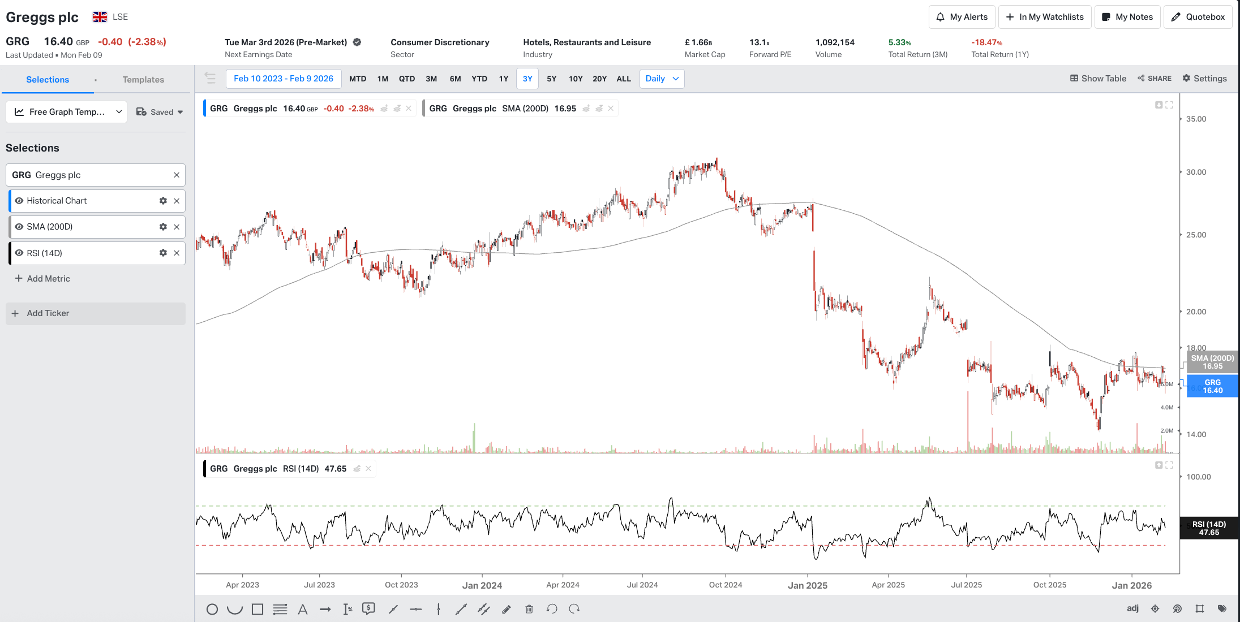The width and height of the screenshot is (1240, 622).
Task: Toggle visibility of RSI (14D) metric
Action: point(19,253)
